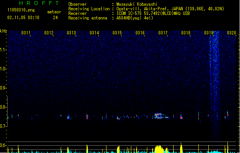This screenshot has width=240, height=153.
Task: Click location text Ogata-vill. Akita-Pref. JAPAN
Action: [150, 9]
